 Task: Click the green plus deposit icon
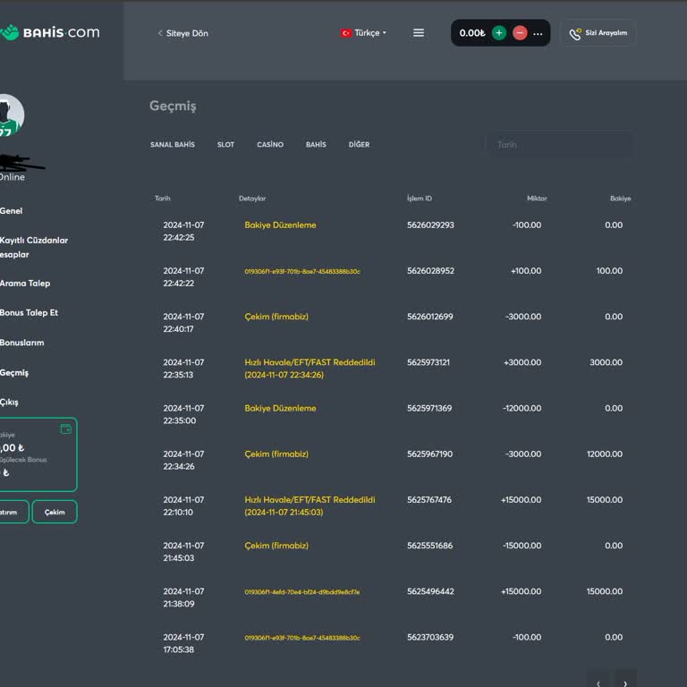click(x=499, y=33)
